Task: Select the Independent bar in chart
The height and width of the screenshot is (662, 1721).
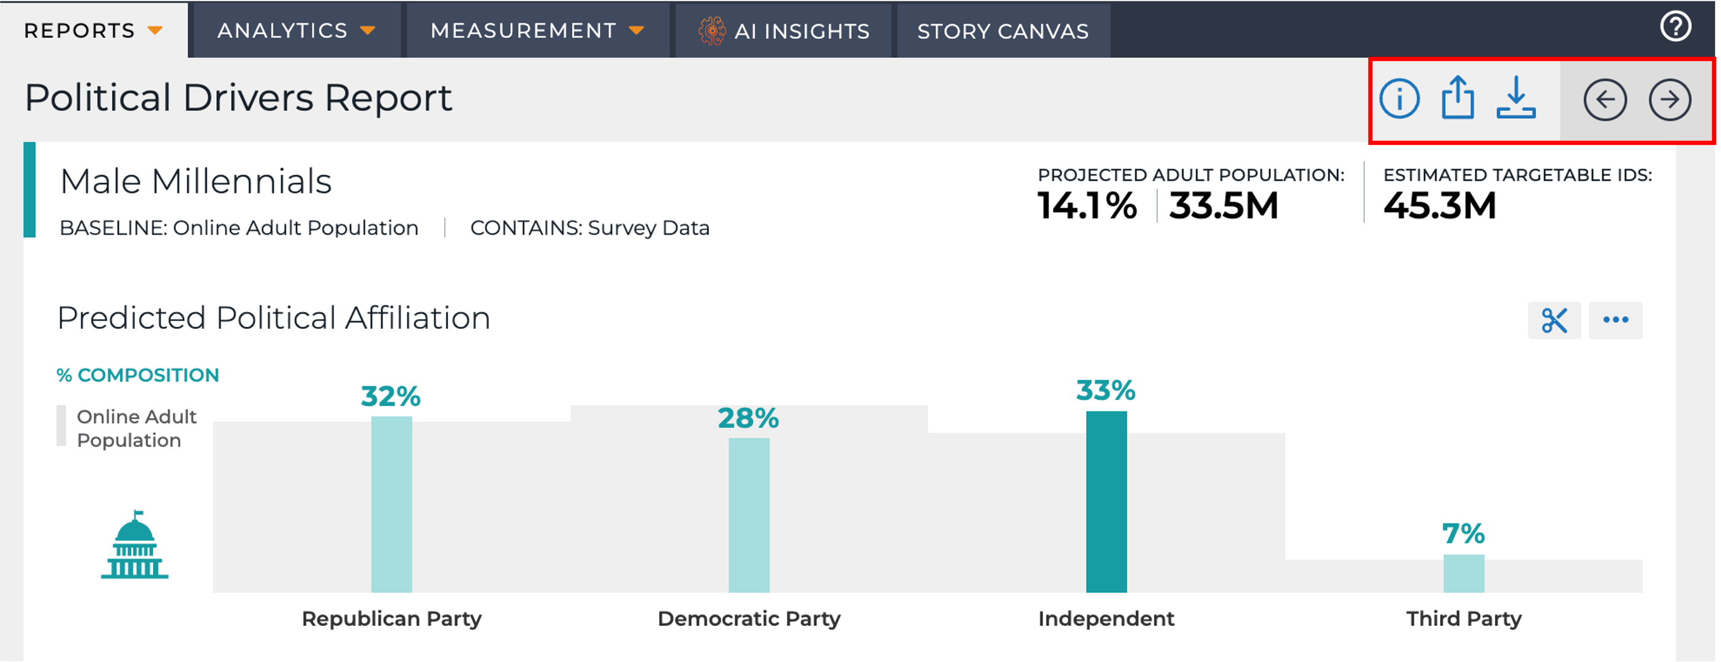Action: [x=1106, y=502]
